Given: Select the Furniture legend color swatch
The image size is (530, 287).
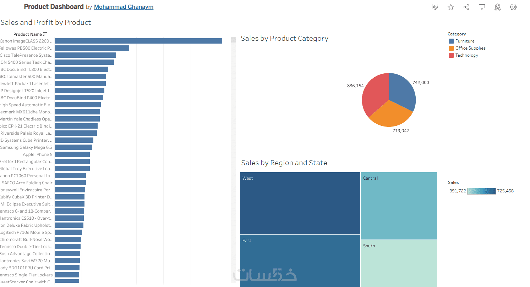Looking at the screenshot, I should [x=451, y=41].
